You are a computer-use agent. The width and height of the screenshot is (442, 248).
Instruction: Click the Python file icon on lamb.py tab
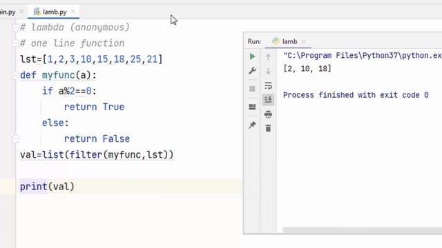[37, 12]
